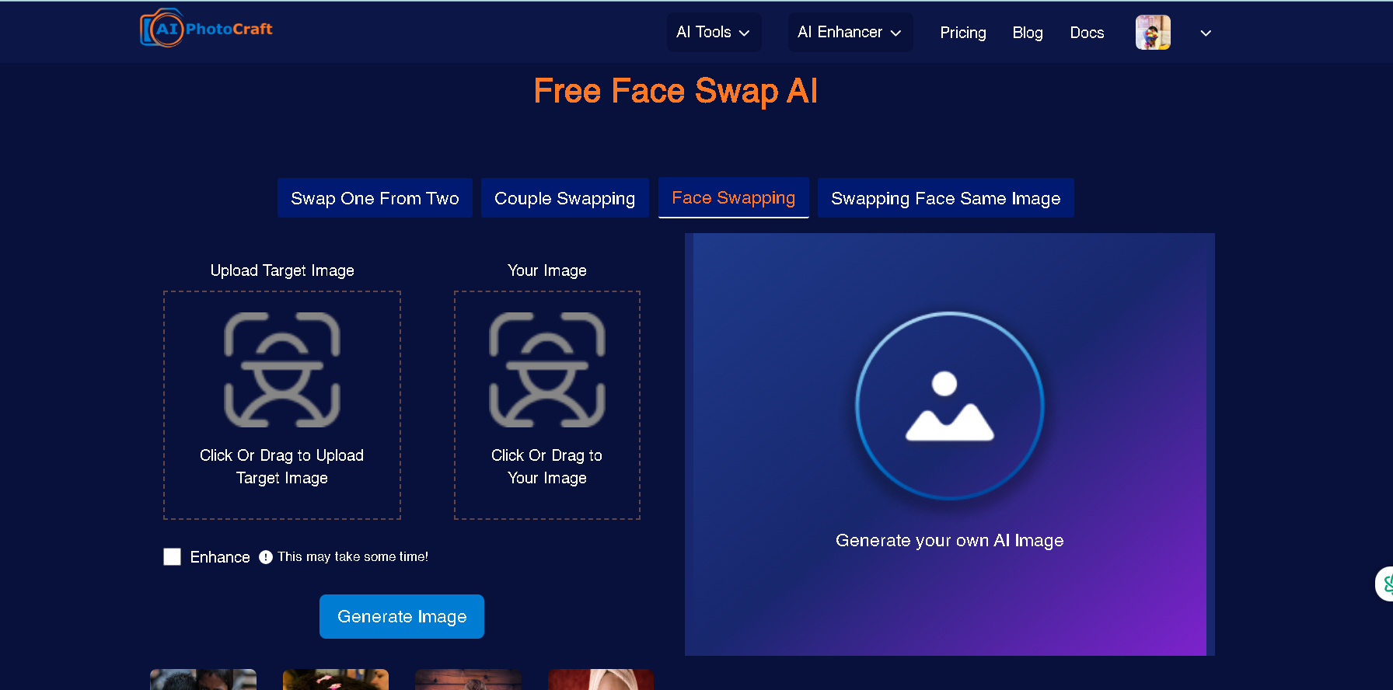Viewport: 1393px width, 690px height.
Task: Enable the Enhance checkbox
Action: point(173,556)
